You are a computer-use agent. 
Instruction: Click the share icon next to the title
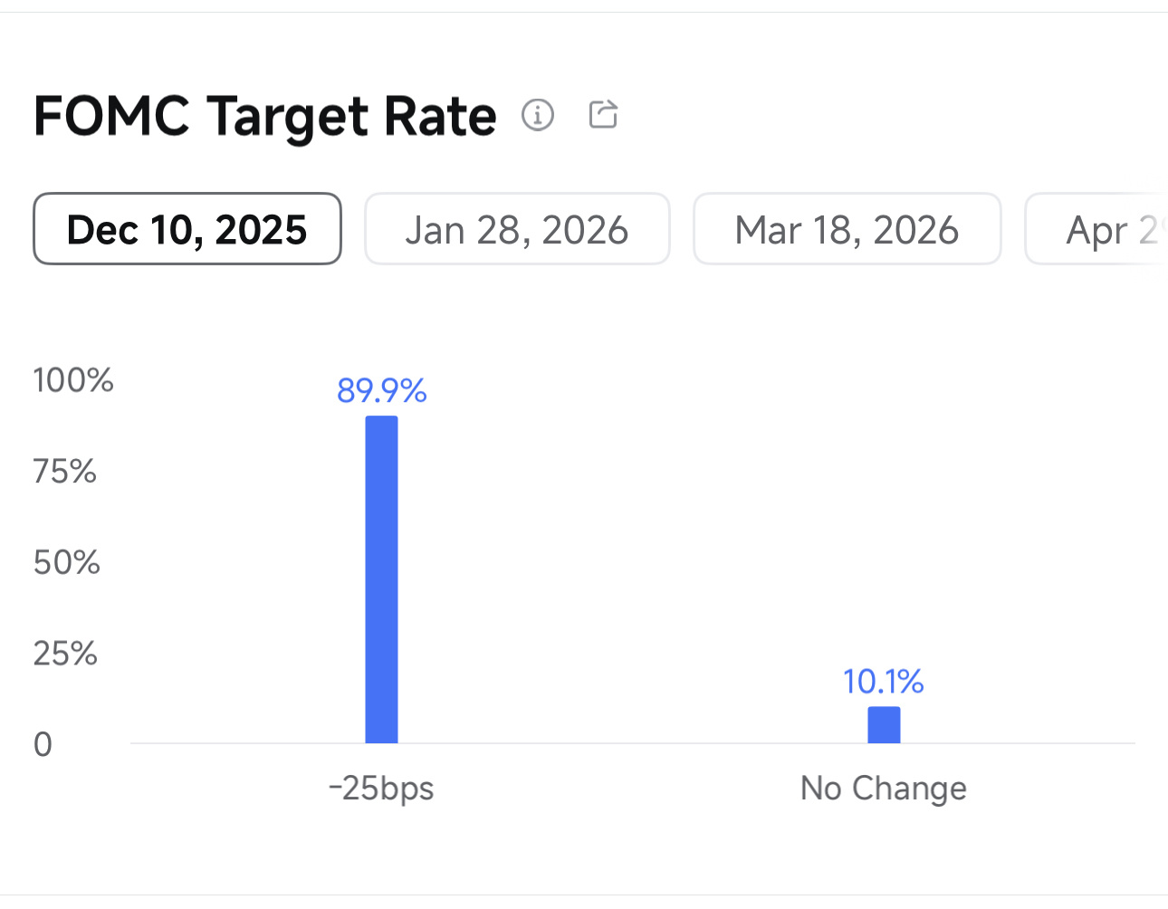tap(603, 114)
